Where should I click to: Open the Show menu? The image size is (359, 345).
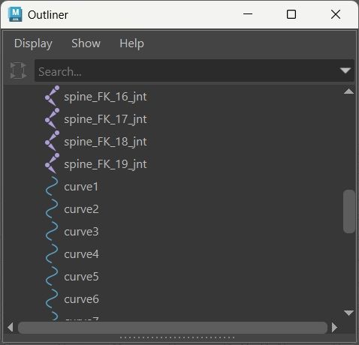(86, 43)
